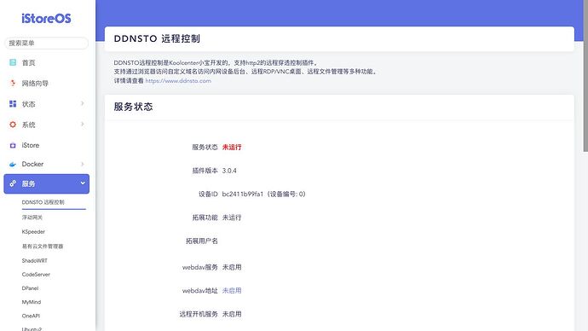588x331 pixels.
Task: Open the OneAPI submenu item
Action: pyautogui.click(x=31, y=316)
